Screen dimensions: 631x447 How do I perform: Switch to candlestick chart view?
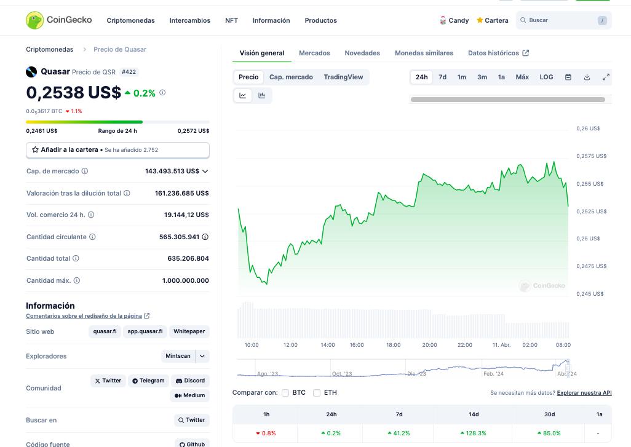coord(262,95)
